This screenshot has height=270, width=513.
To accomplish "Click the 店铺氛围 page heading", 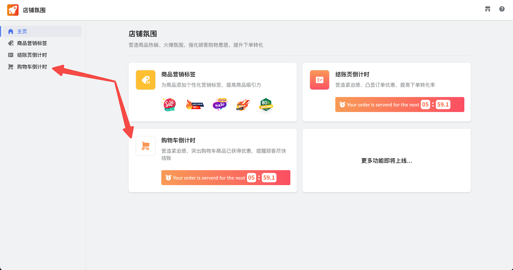I will [x=143, y=34].
